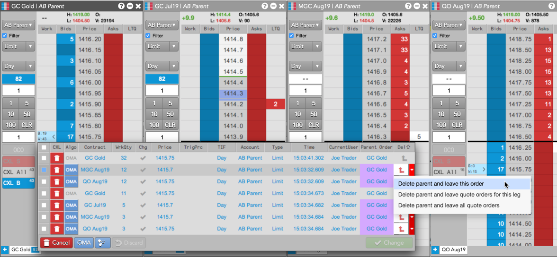557x257 pixels.
Task: Check the GC Gold qty 32 order row checkbox
Action: tap(44, 158)
